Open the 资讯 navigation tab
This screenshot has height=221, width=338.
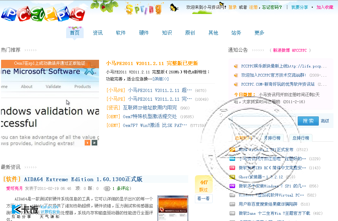point(98,33)
